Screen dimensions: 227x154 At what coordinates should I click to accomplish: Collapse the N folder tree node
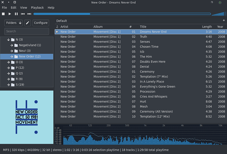tap(9, 39)
